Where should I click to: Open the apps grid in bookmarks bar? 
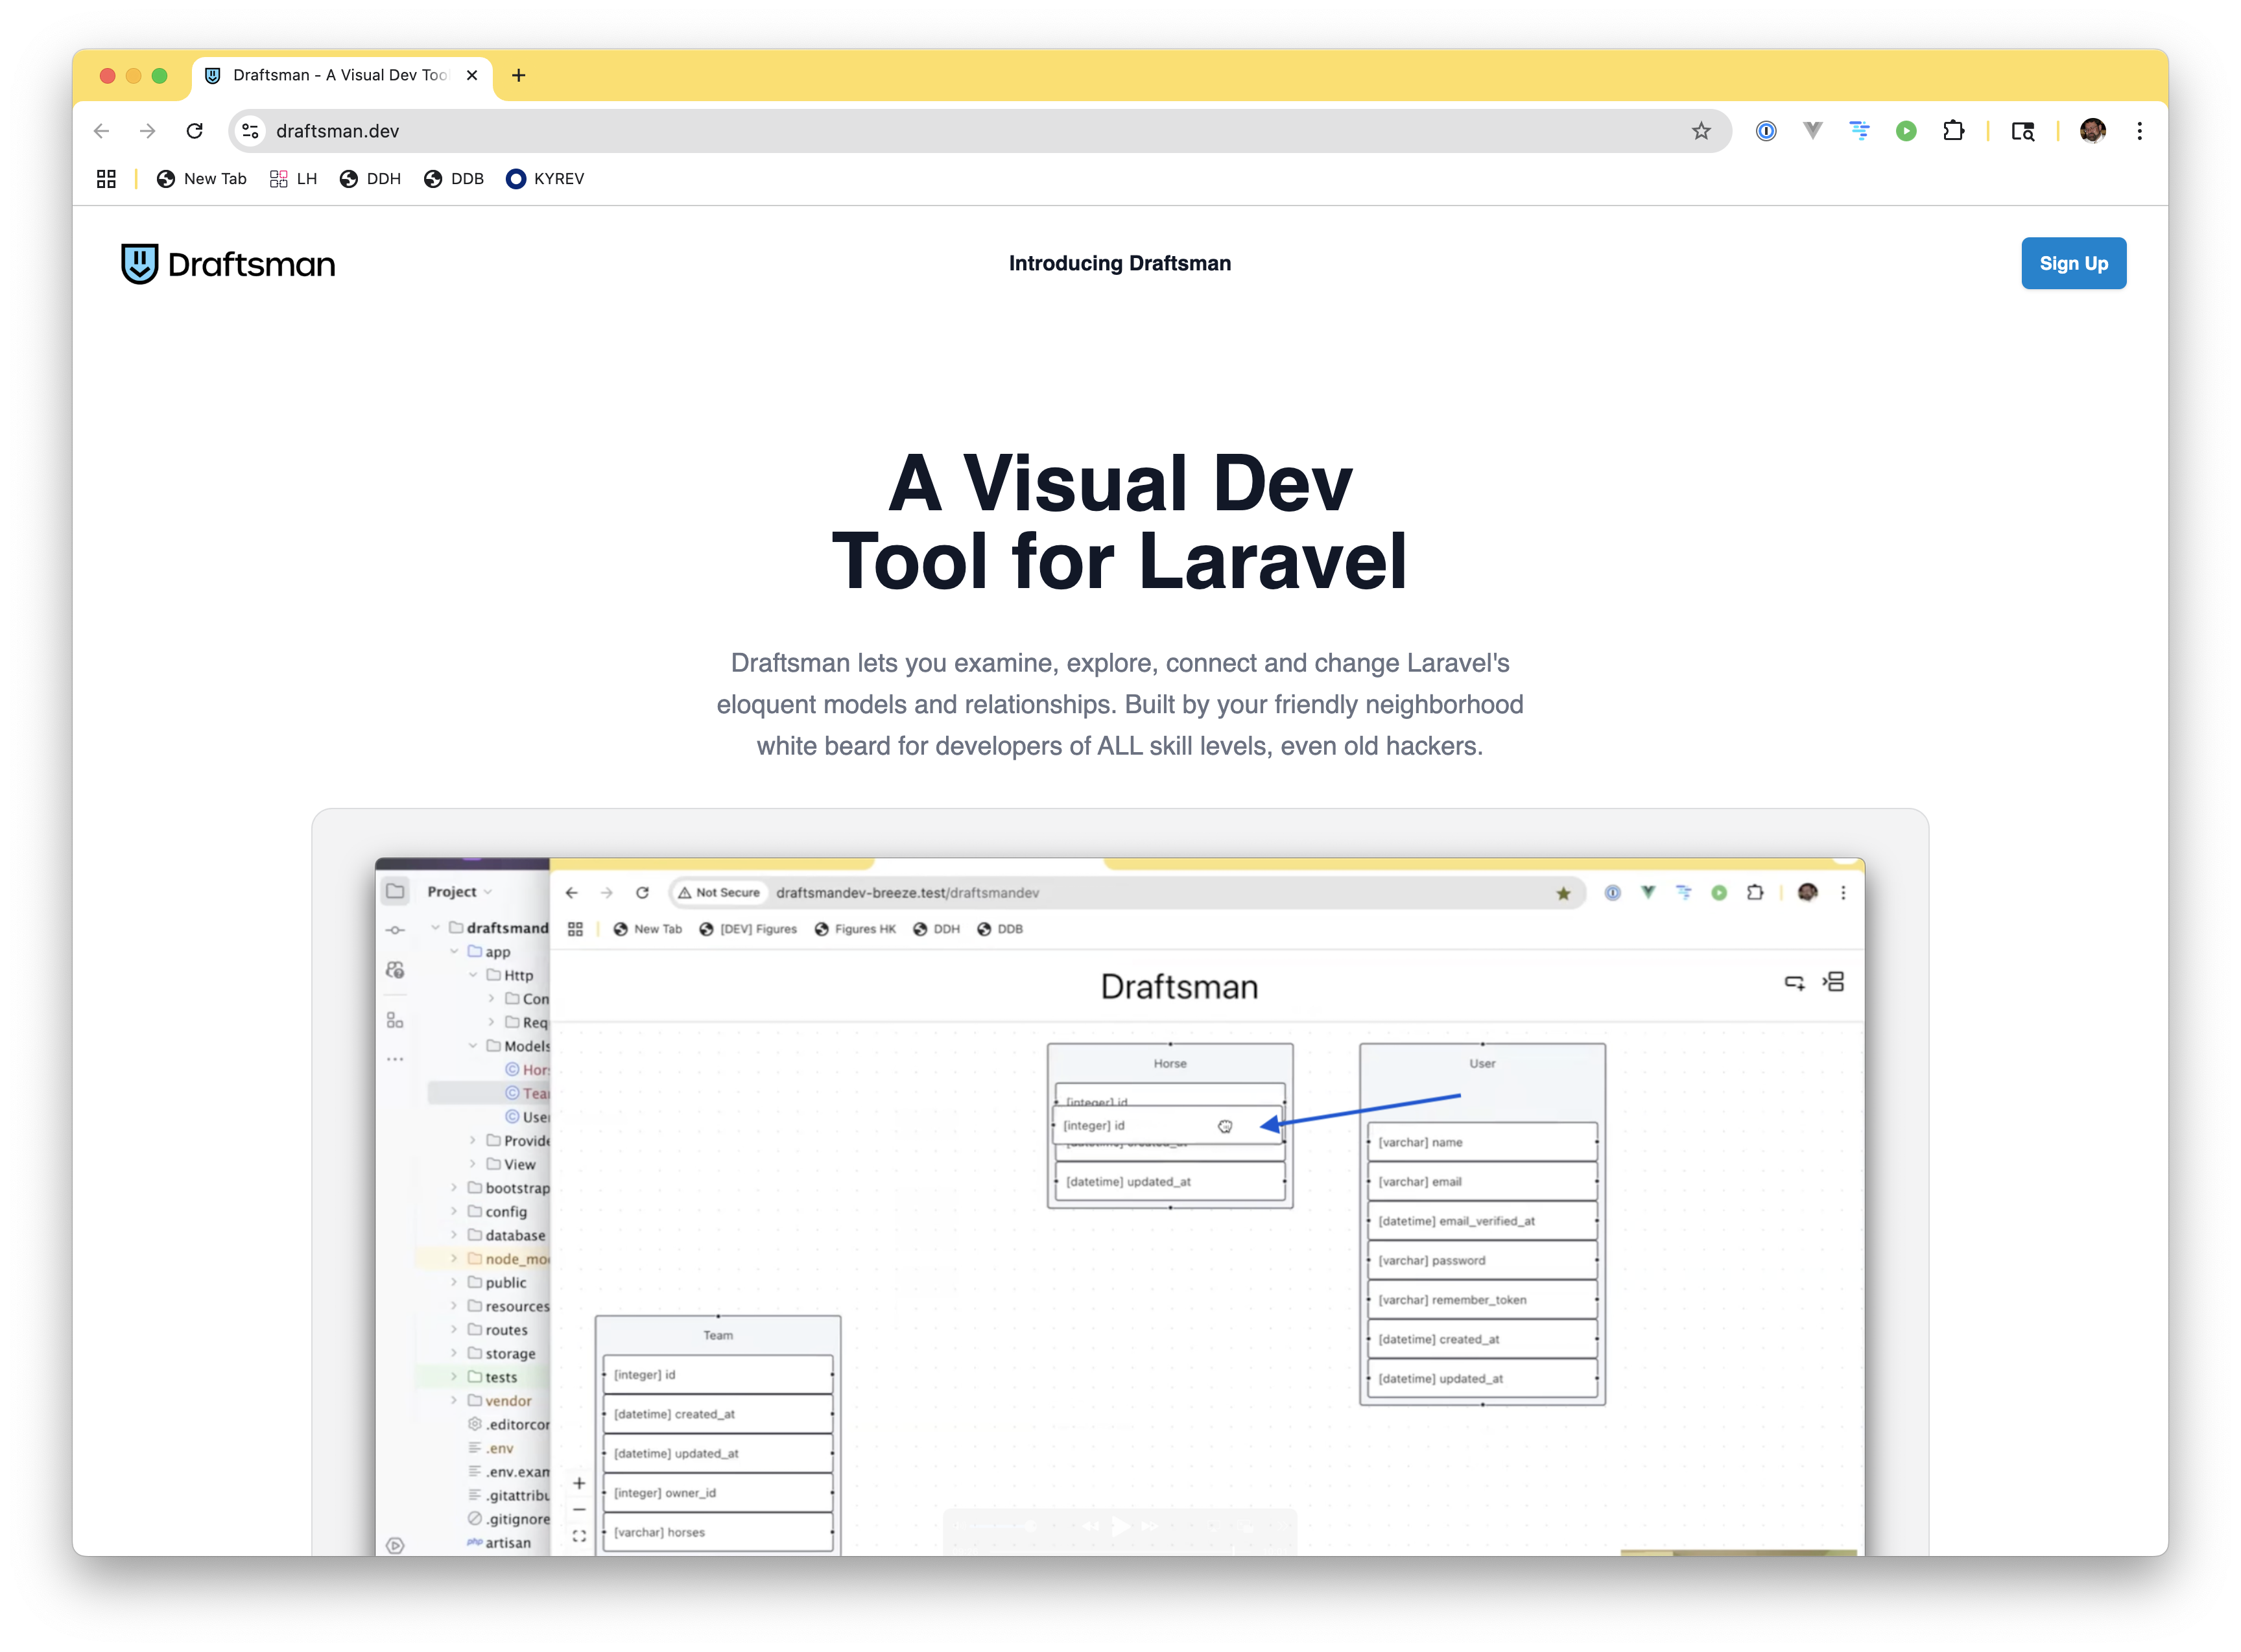(106, 179)
